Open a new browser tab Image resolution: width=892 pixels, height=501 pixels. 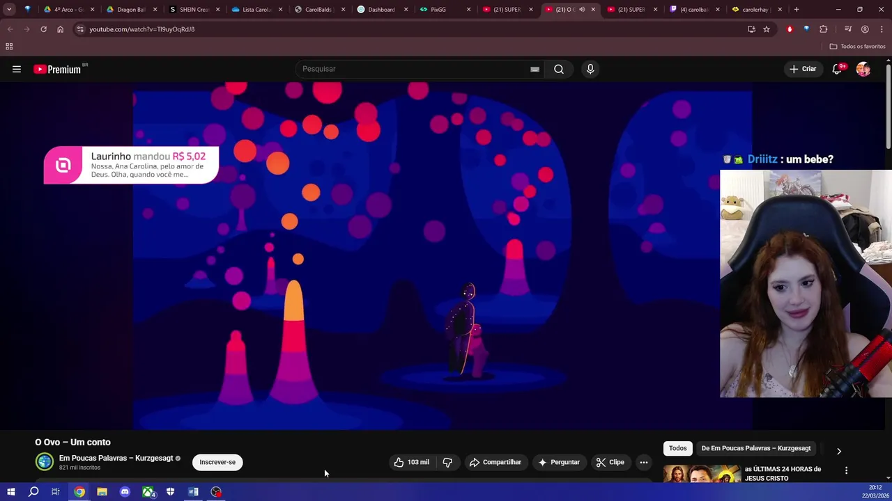point(797,10)
